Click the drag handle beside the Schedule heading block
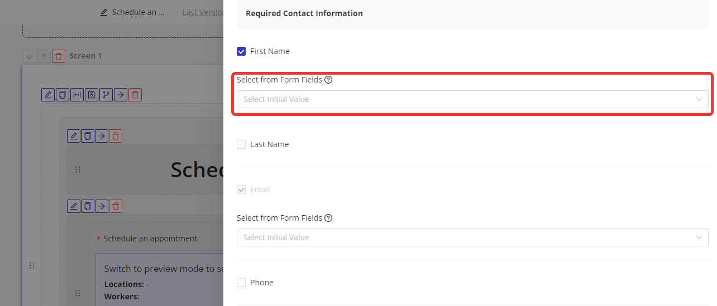Viewport: 717px width, 306px height. pyautogui.click(x=78, y=169)
